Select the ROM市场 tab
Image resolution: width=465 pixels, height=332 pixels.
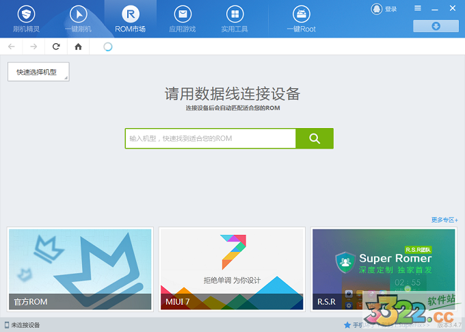pos(131,18)
